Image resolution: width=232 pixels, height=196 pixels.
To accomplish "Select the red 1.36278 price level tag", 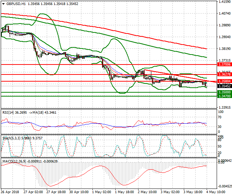I will pyautogui.click(x=225, y=74).
